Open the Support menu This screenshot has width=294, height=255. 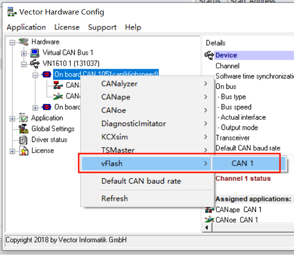102,28
